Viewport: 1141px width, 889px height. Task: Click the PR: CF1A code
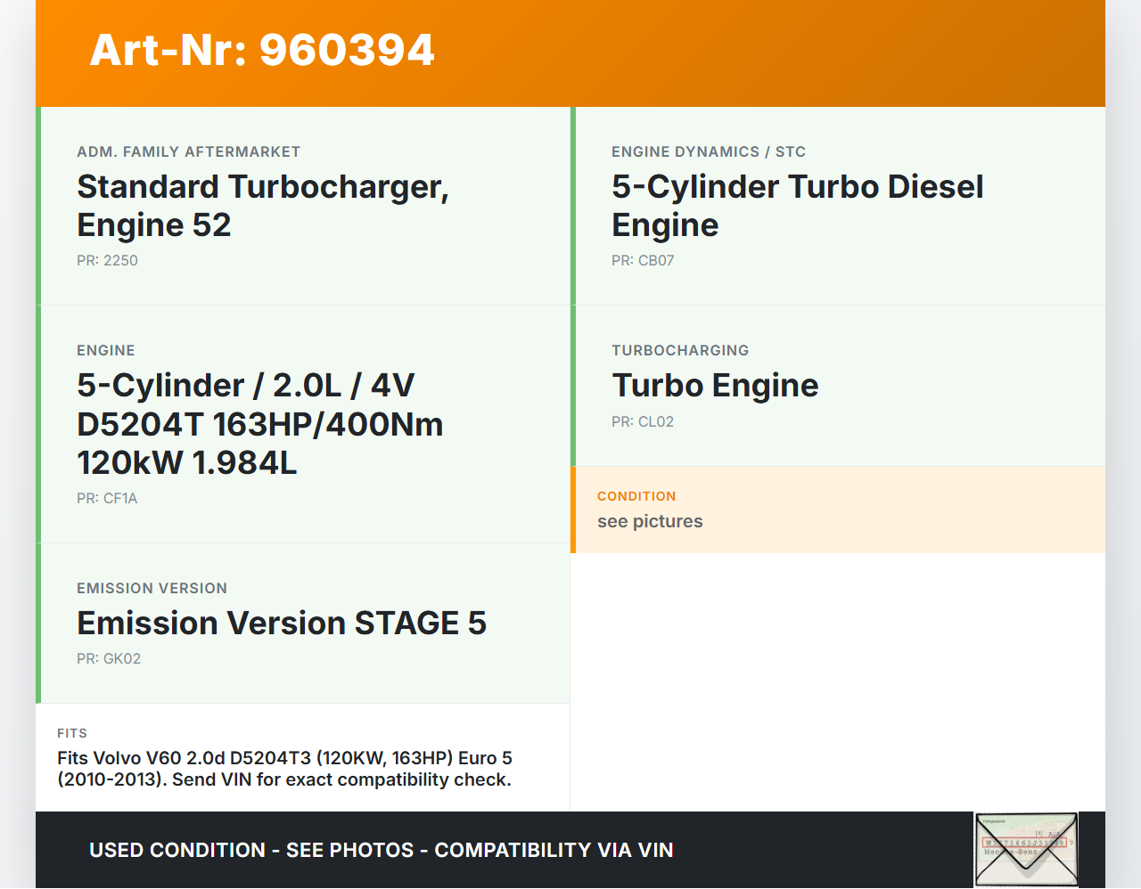pos(107,499)
